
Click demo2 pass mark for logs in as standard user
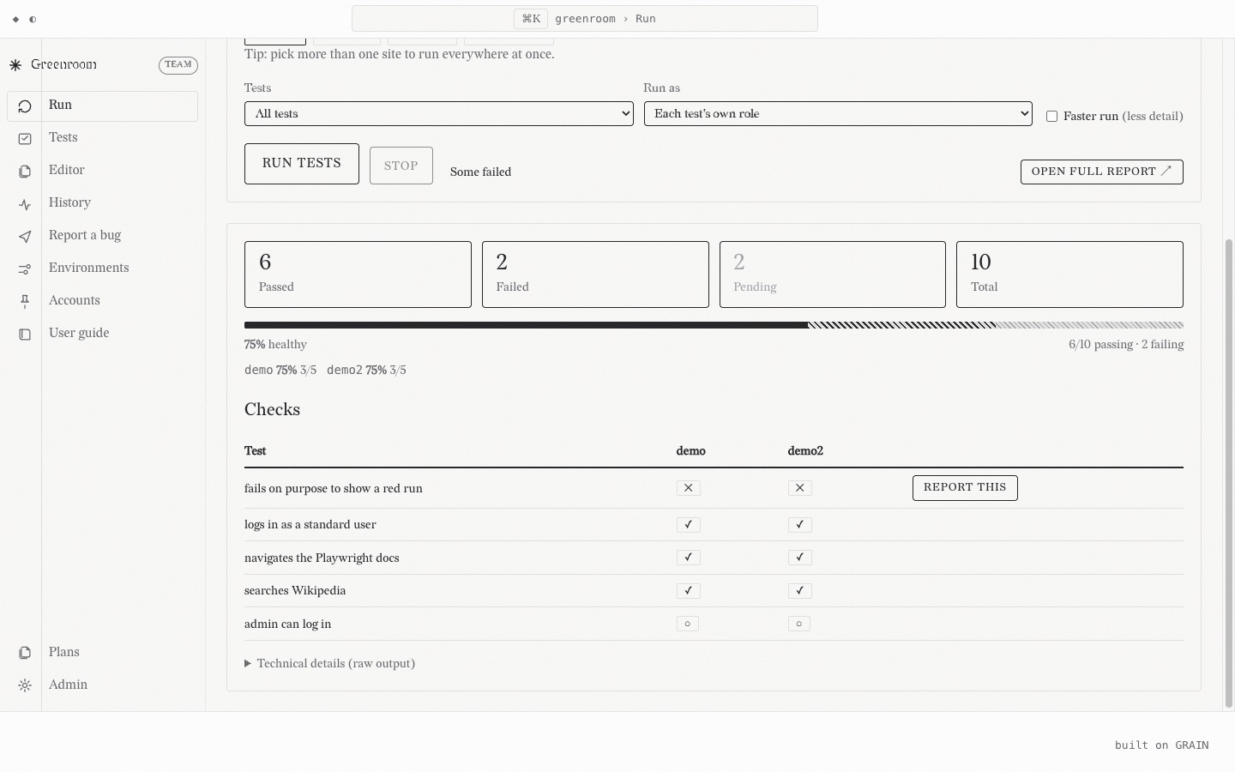tap(799, 525)
